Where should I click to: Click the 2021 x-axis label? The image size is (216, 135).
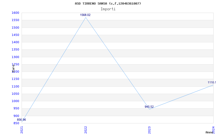click(x=22, y=130)
